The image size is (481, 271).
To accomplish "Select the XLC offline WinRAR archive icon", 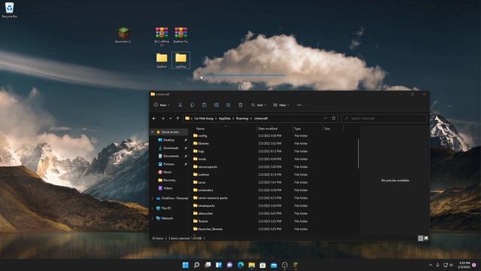I will click(x=162, y=37).
